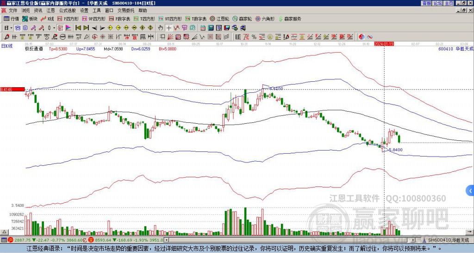The width and height of the screenshot is (474, 253).
Task: Click the colored flag icon
Action: point(69,28)
